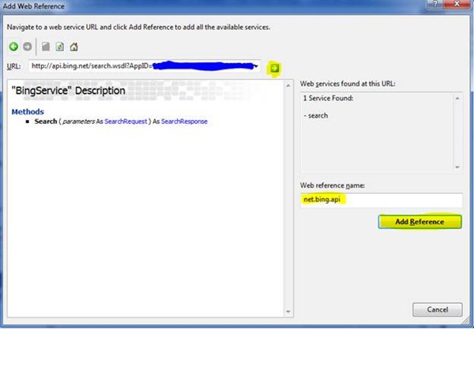Open the URL history dropdown arrow
474x379 pixels.
[256, 66]
